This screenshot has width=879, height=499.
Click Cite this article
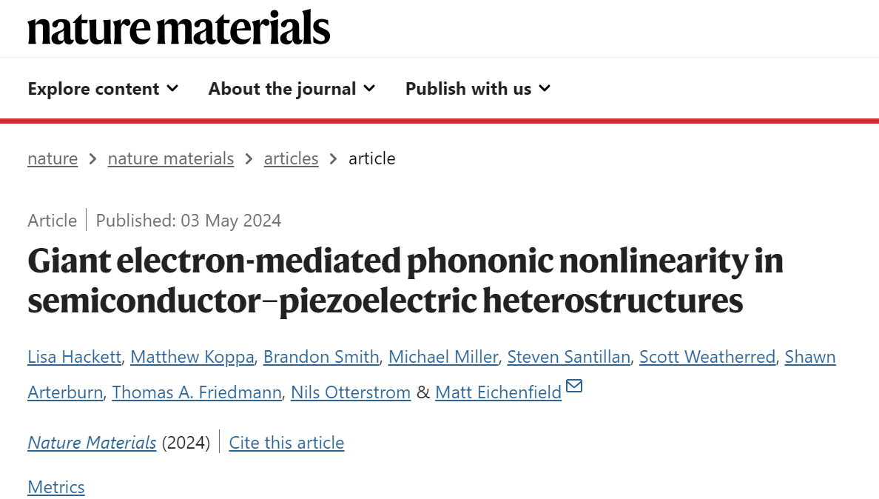286,443
